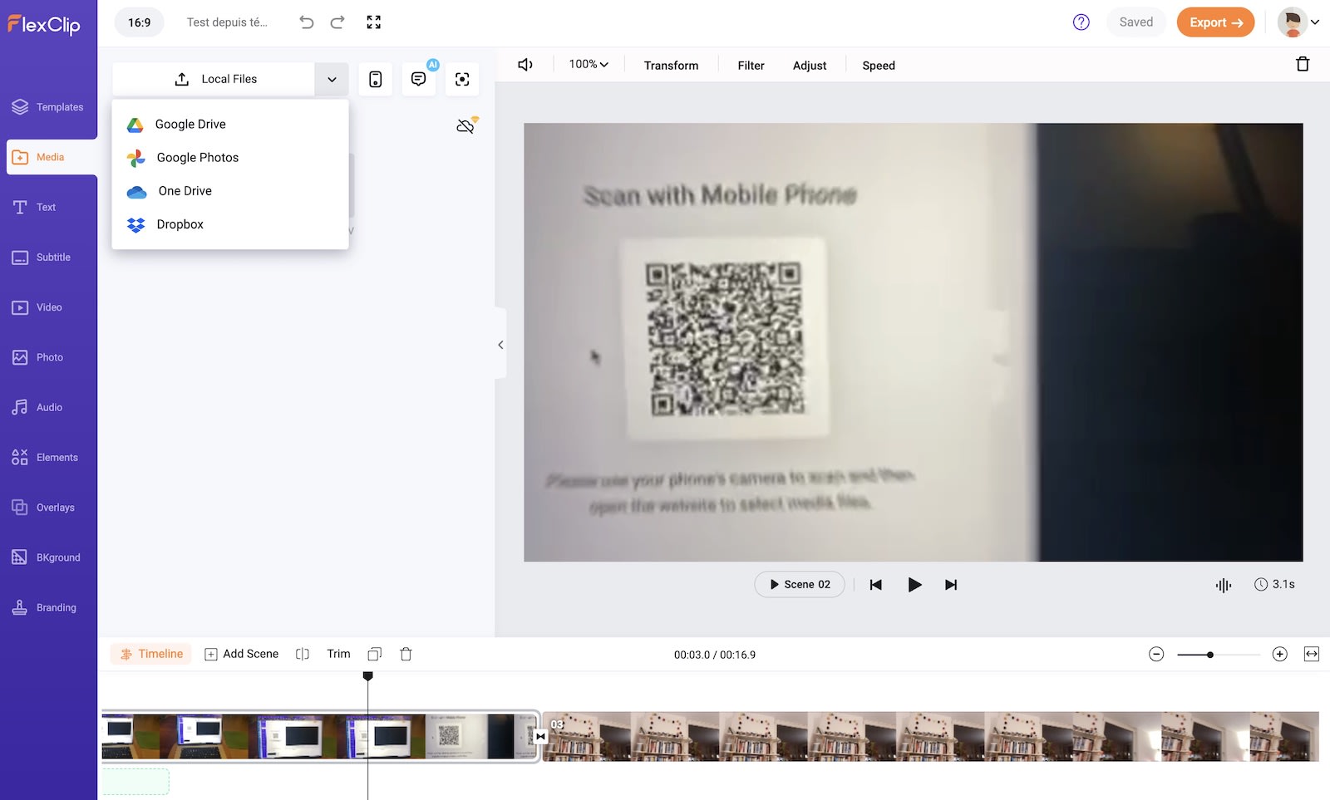Viewport: 1330px width, 800px height.
Task: Open the Transform tab
Action: pos(671,66)
